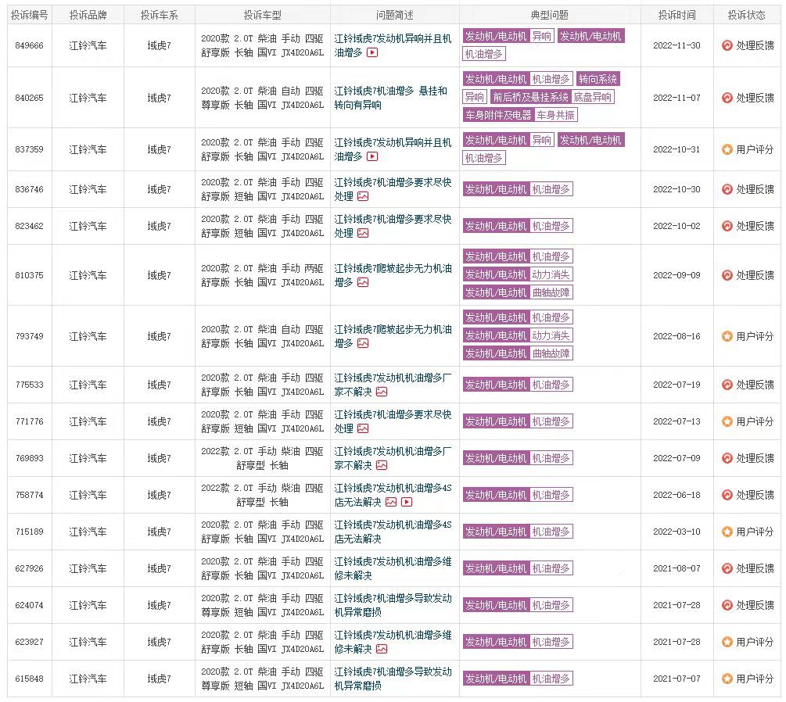This screenshot has width=786, height=702.
Task: Open complaint 615848 发动机异常磨损 link
Action: pos(393,679)
